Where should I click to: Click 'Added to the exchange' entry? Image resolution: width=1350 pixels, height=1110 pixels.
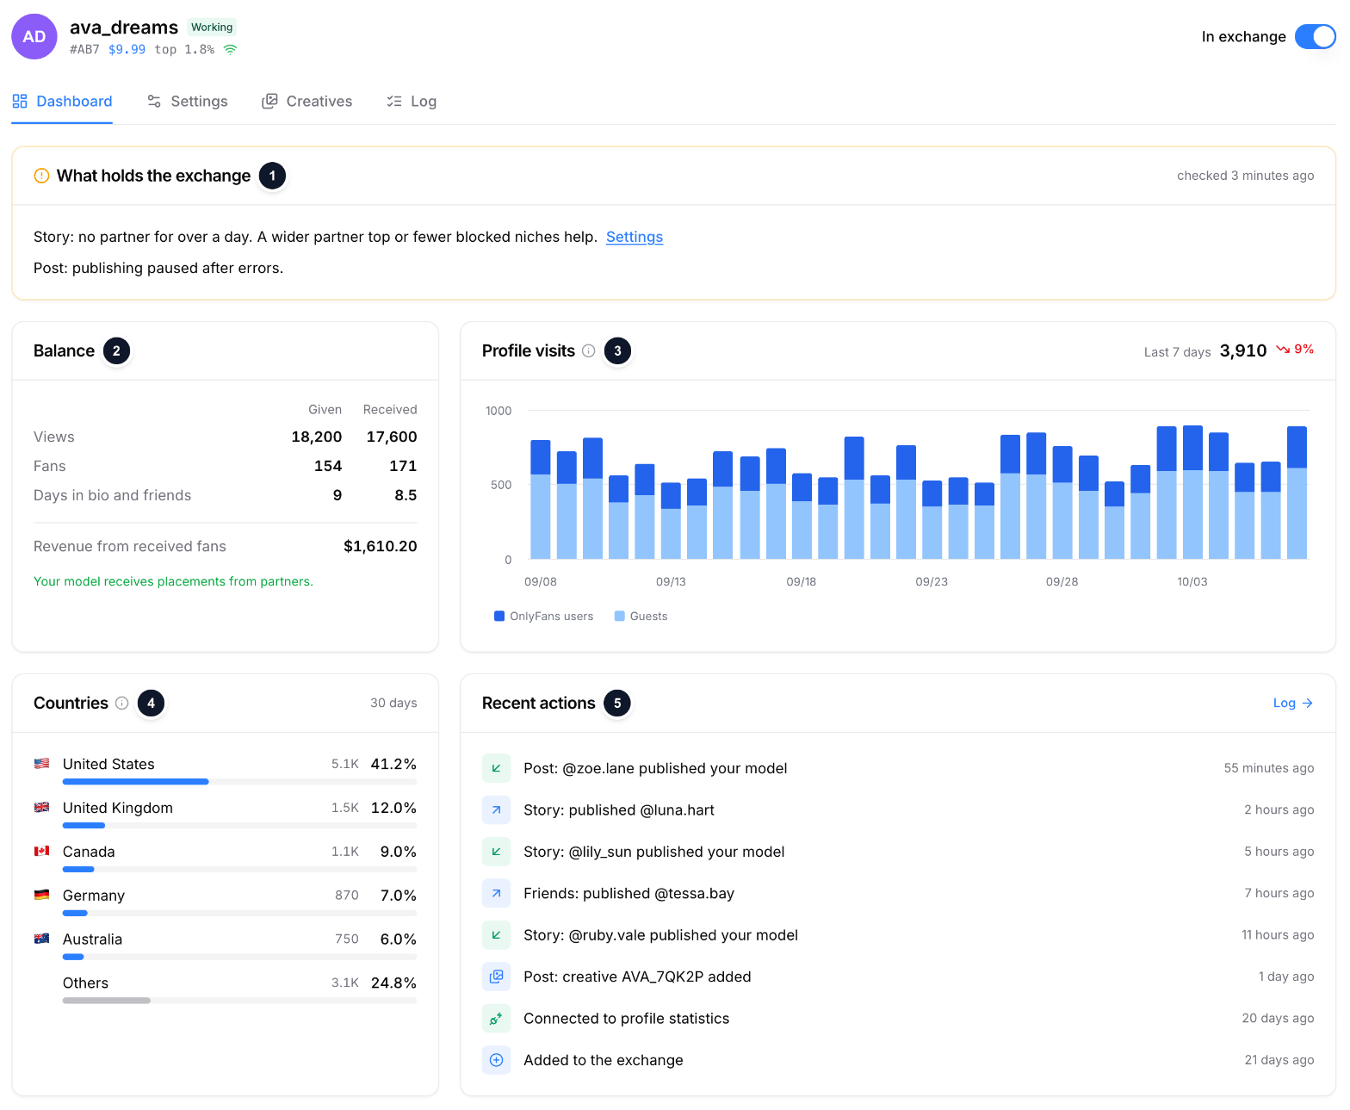898,1060
